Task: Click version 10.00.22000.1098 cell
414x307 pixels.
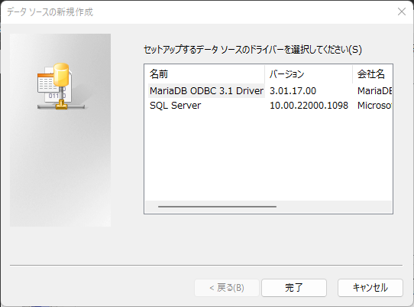Action: click(x=309, y=106)
